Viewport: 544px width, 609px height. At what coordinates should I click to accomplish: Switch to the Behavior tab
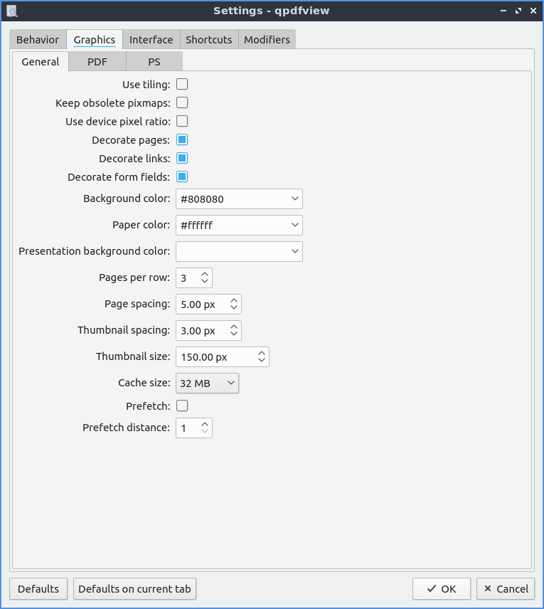(38, 40)
